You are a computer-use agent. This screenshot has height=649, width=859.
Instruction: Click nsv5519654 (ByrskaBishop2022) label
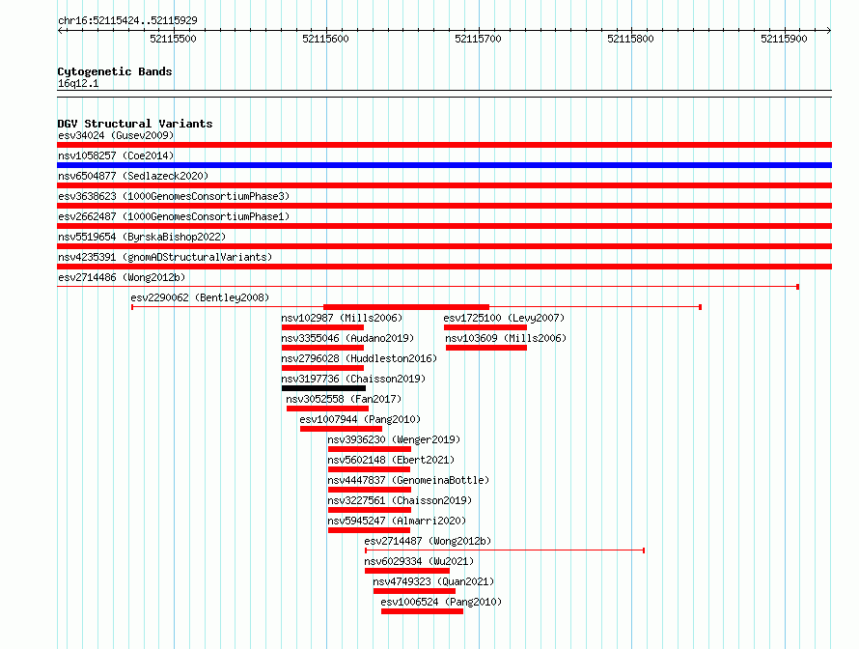tap(142, 237)
